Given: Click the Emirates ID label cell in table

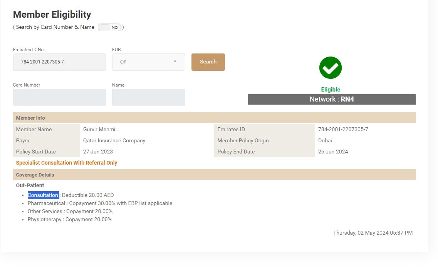Looking at the screenshot, I should coord(265,129).
